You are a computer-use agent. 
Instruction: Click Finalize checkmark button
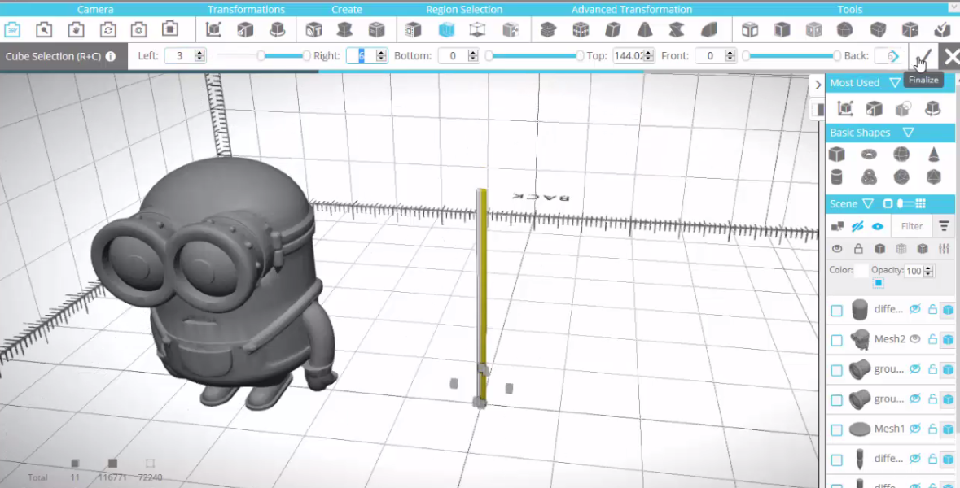coord(923,57)
